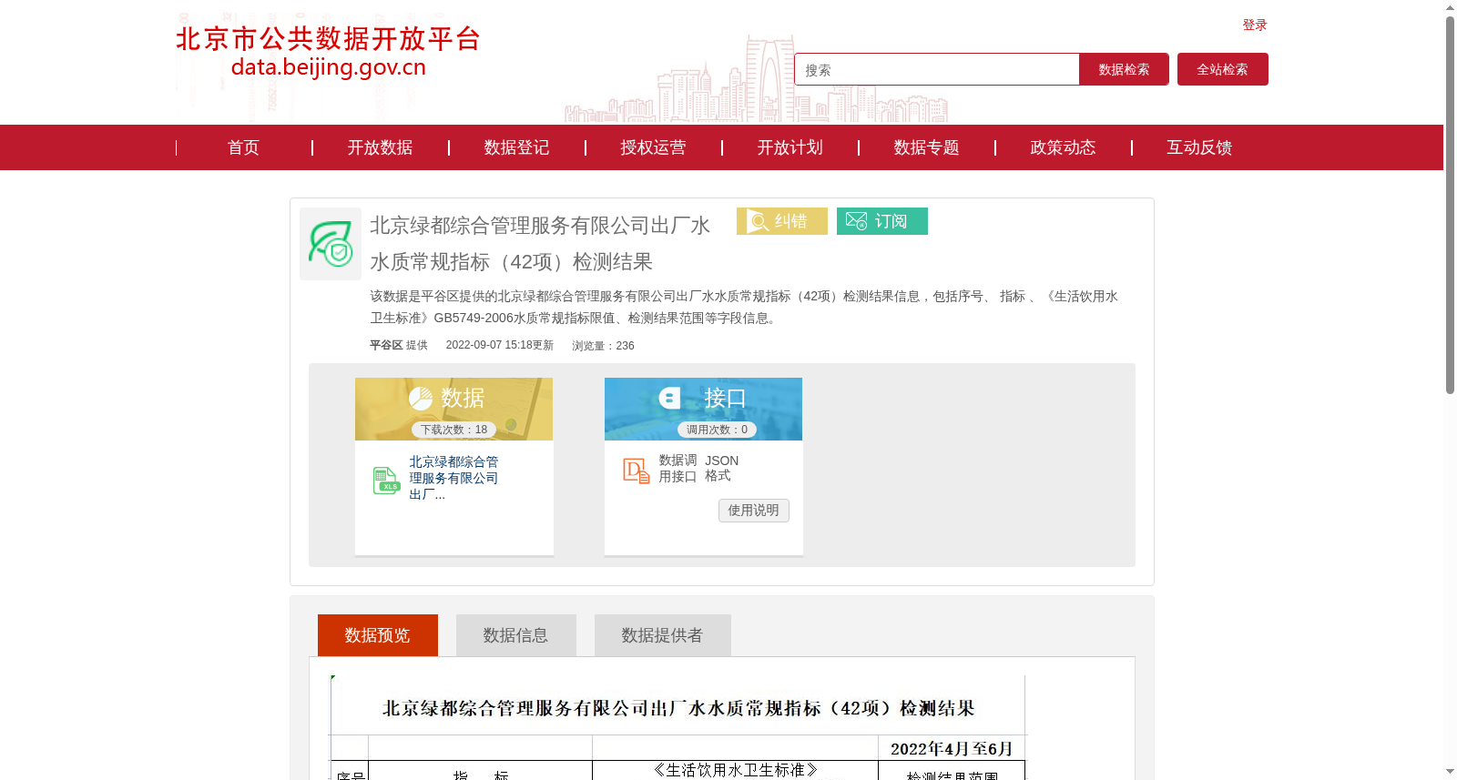The height and width of the screenshot is (780, 1457).
Task: Click the scrollbar down arrow
Action: click(1450, 772)
